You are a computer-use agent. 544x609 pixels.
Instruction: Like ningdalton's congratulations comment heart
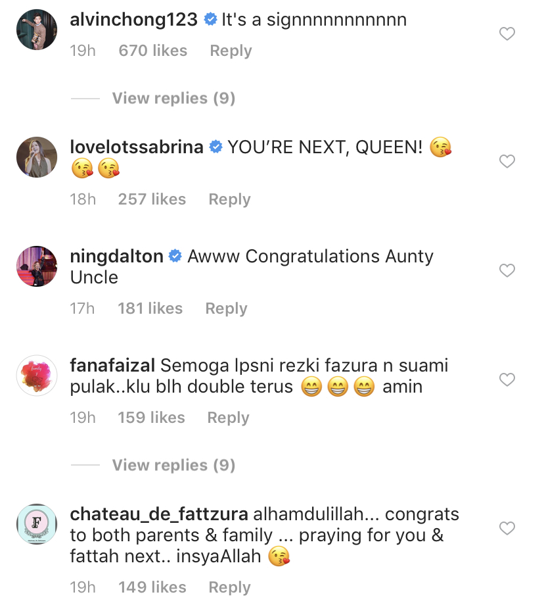(x=507, y=270)
